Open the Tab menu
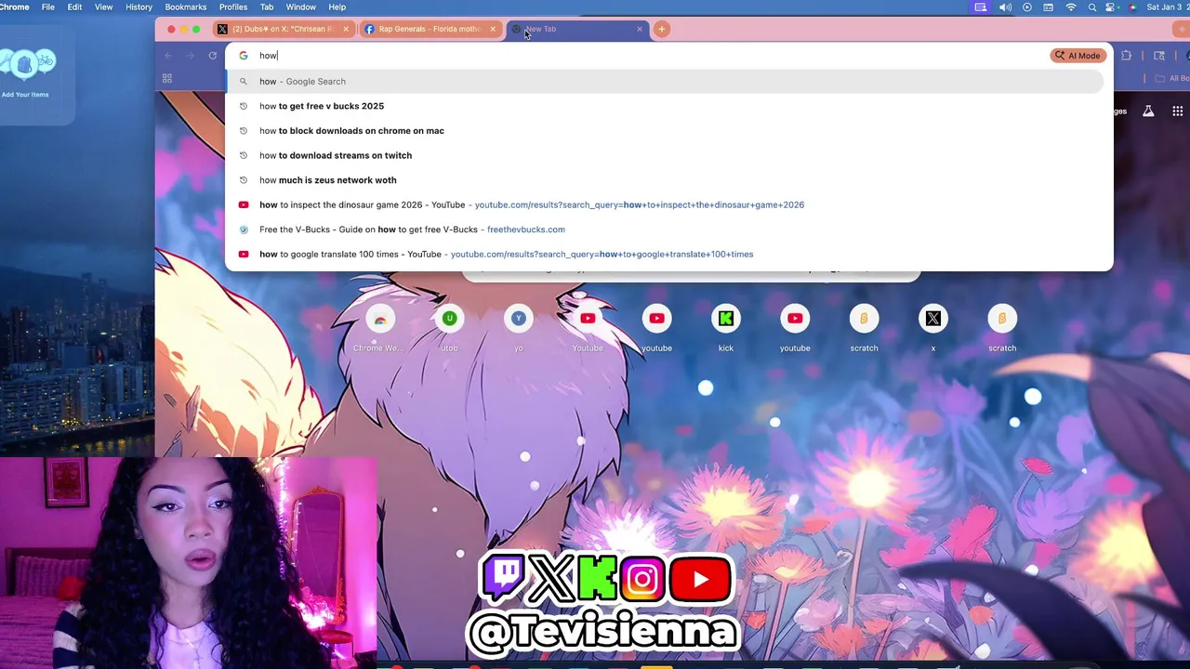 [x=267, y=7]
